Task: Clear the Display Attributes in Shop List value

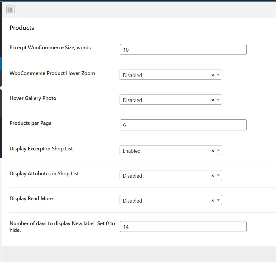Action: 213,176
